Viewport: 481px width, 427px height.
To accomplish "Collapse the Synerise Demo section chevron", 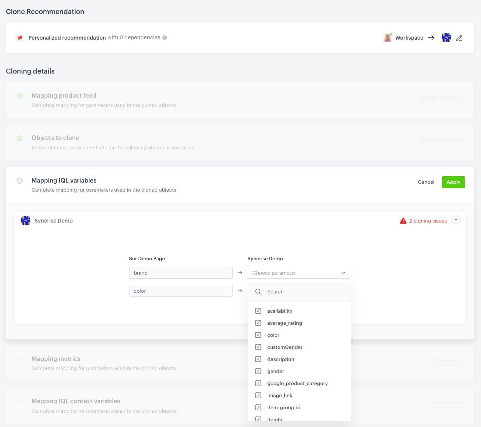I will click(x=456, y=219).
